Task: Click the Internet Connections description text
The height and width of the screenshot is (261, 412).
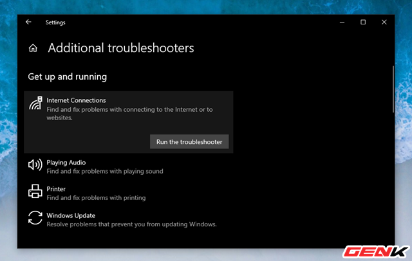Action: [x=129, y=114]
